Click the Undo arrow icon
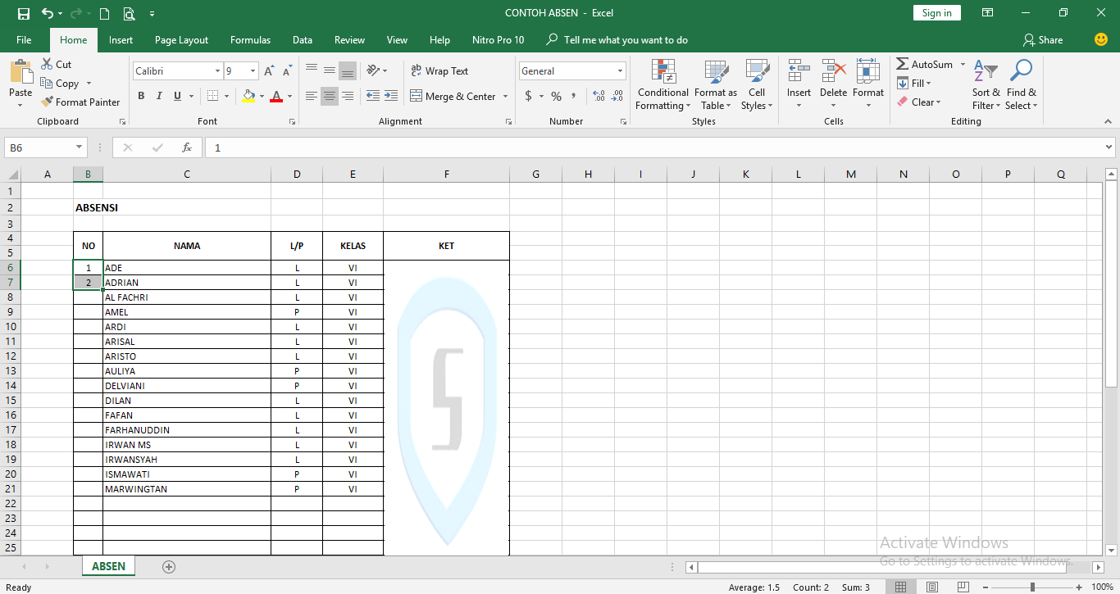The height and width of the screenshot is (594, 1120). tap(48, 13)
